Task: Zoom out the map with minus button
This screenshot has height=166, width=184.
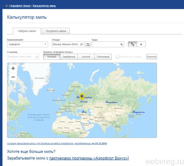Action: coord(13,77)
